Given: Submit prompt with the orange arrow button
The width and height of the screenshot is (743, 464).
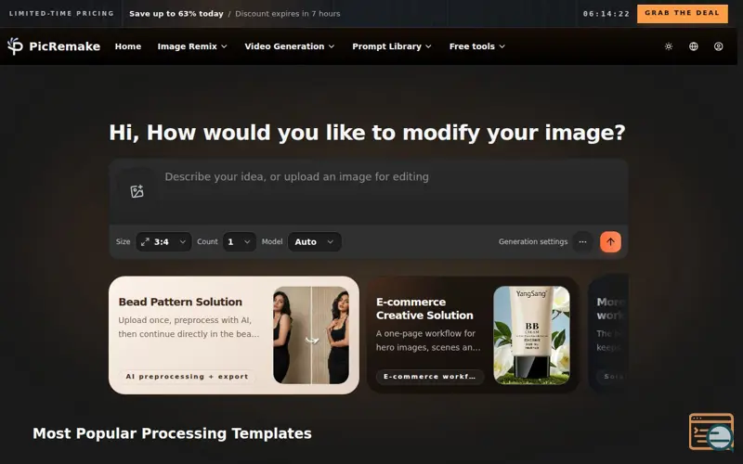Looking at the screenshot, I should (610, 242).
